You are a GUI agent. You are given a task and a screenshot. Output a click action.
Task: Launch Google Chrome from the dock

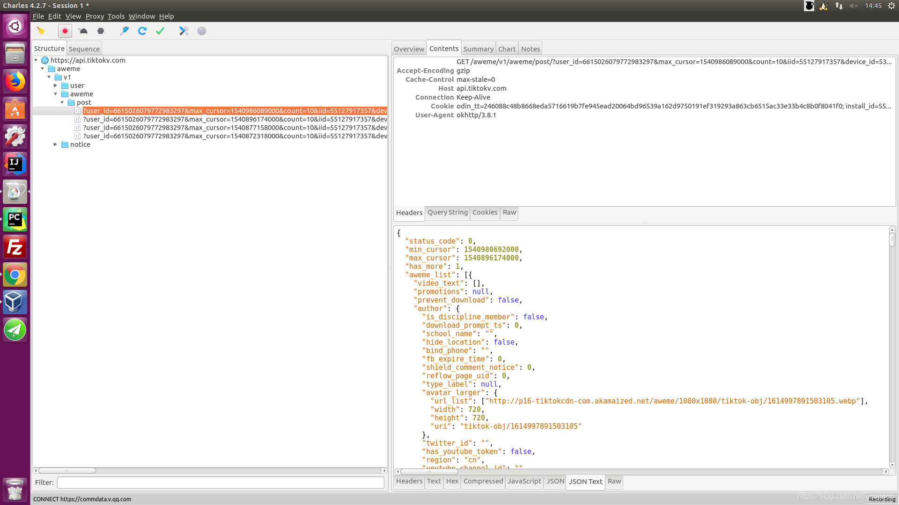tap(15, 274)
